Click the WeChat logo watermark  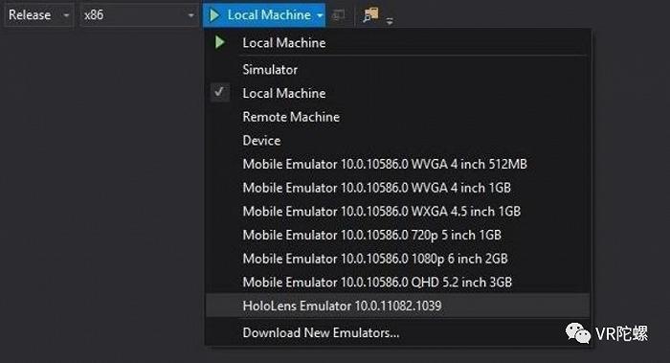click(x=578, y=332)
